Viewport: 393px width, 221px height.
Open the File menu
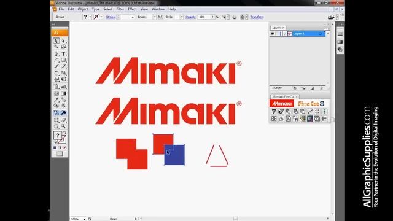point(61,9)
